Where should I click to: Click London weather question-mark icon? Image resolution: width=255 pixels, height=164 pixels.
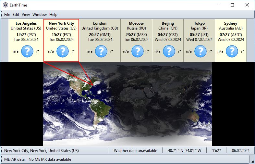[x=101, y=51]
